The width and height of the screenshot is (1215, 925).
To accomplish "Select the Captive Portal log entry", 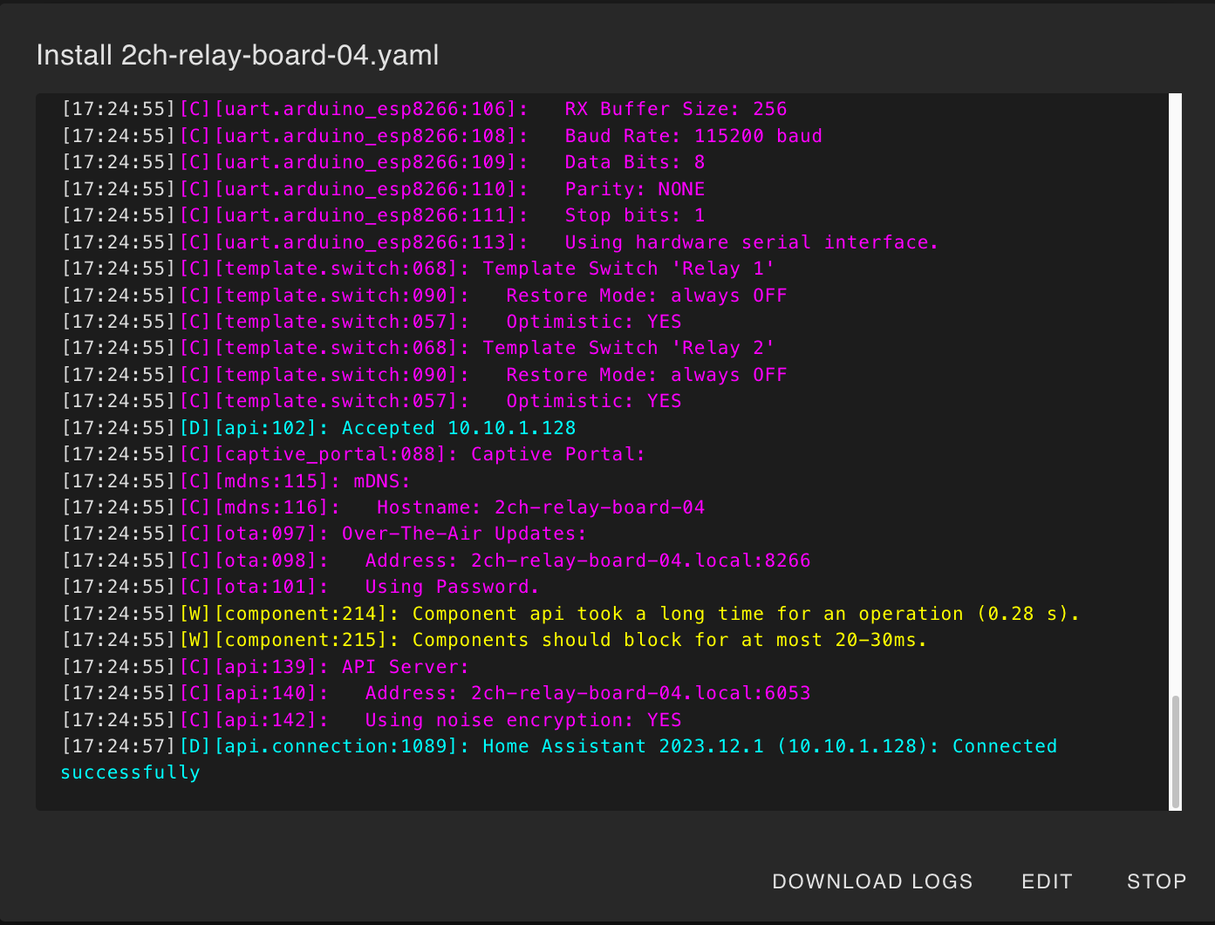I will click(353, 453).
